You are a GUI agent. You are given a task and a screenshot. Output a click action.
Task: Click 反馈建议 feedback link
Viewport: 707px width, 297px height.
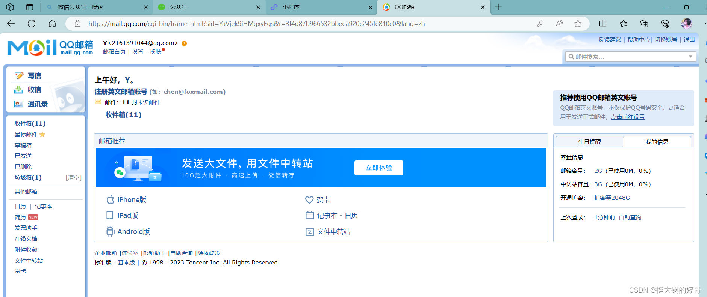(610, 39)
